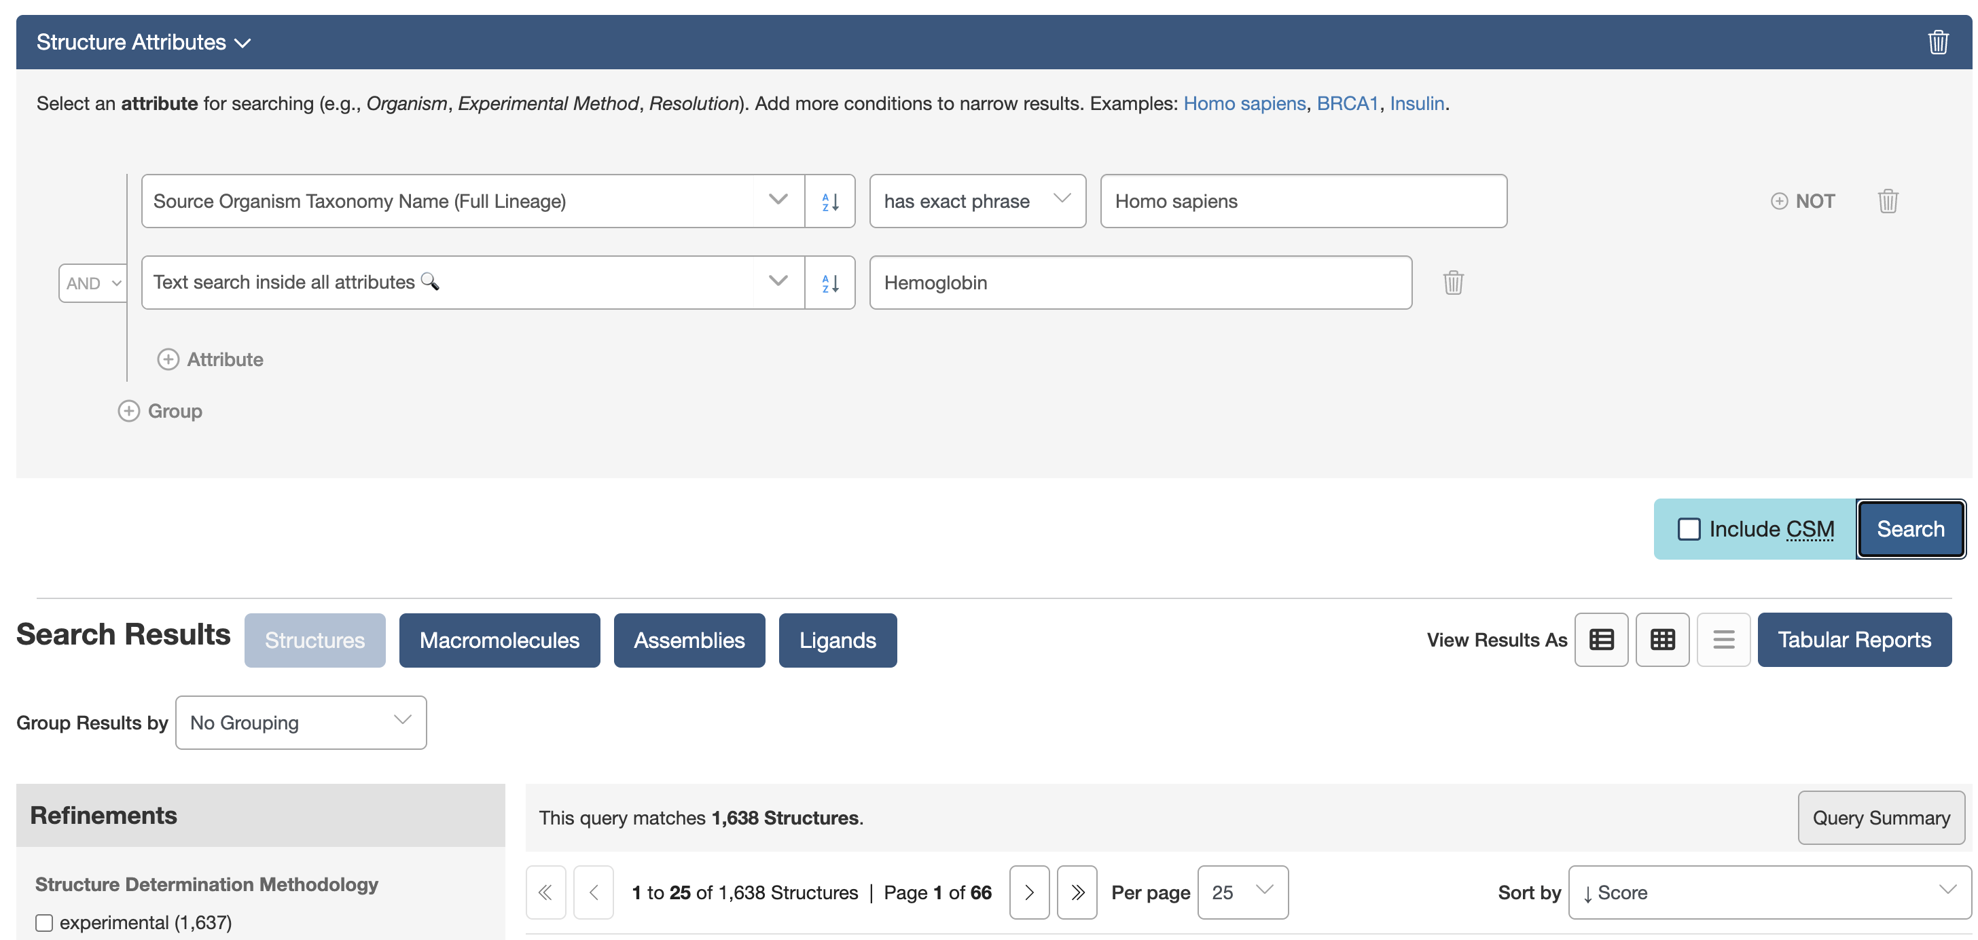Open the Group Results by No Grouping dropdown

tap(300, 723)
